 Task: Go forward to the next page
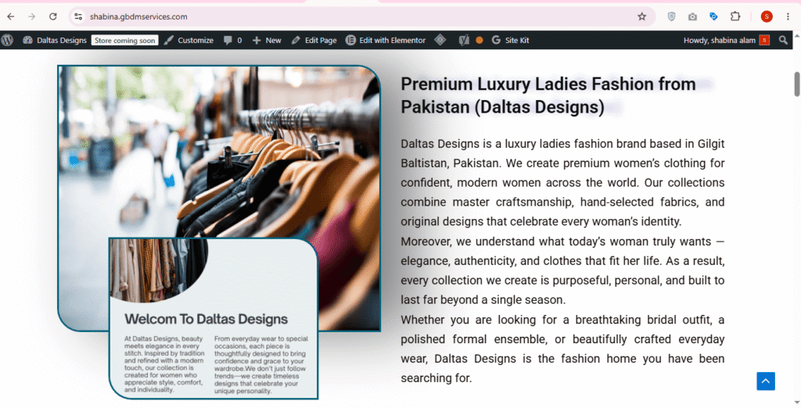[x=31, y=16]
